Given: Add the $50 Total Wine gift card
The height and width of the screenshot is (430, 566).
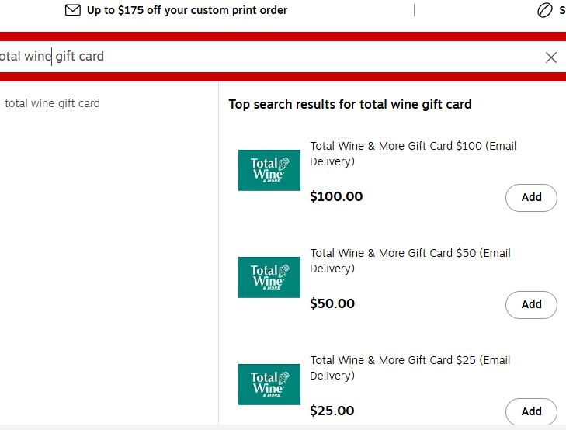Looking at the screenshot, I should [531, 305].
